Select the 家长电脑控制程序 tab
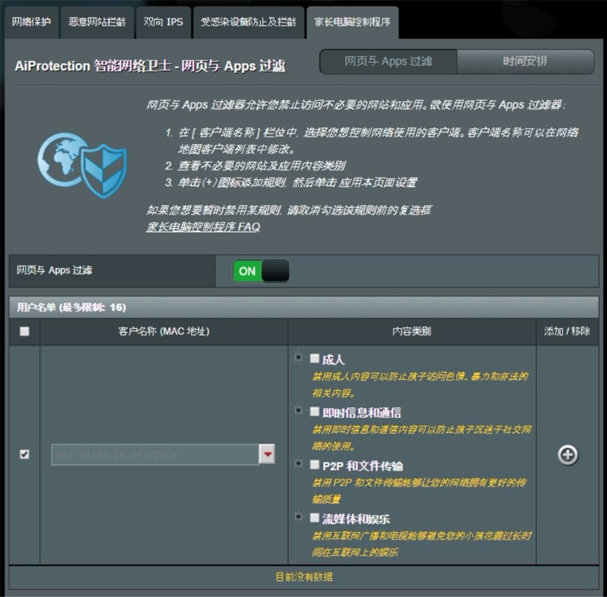607x597 pixels. point(352,22)
